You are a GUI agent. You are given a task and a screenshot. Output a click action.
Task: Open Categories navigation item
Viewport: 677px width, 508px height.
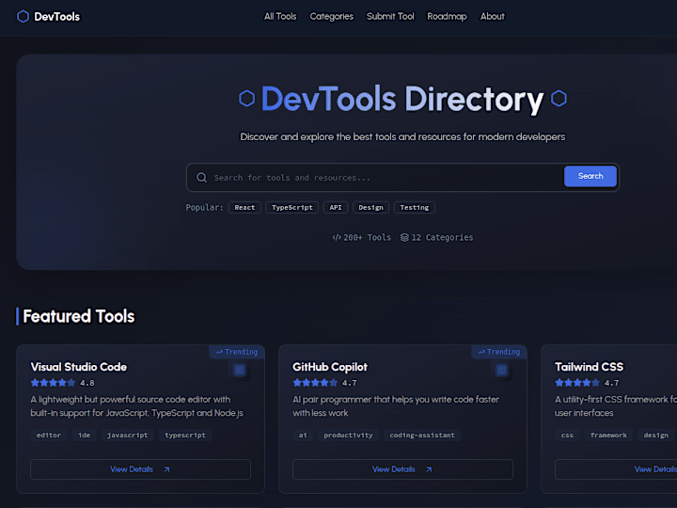(x=332, y=16)
